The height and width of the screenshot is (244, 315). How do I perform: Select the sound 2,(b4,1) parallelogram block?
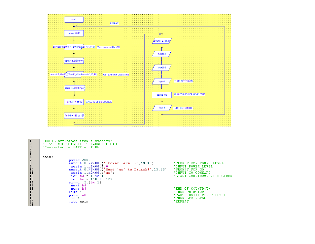pos(162,41)
